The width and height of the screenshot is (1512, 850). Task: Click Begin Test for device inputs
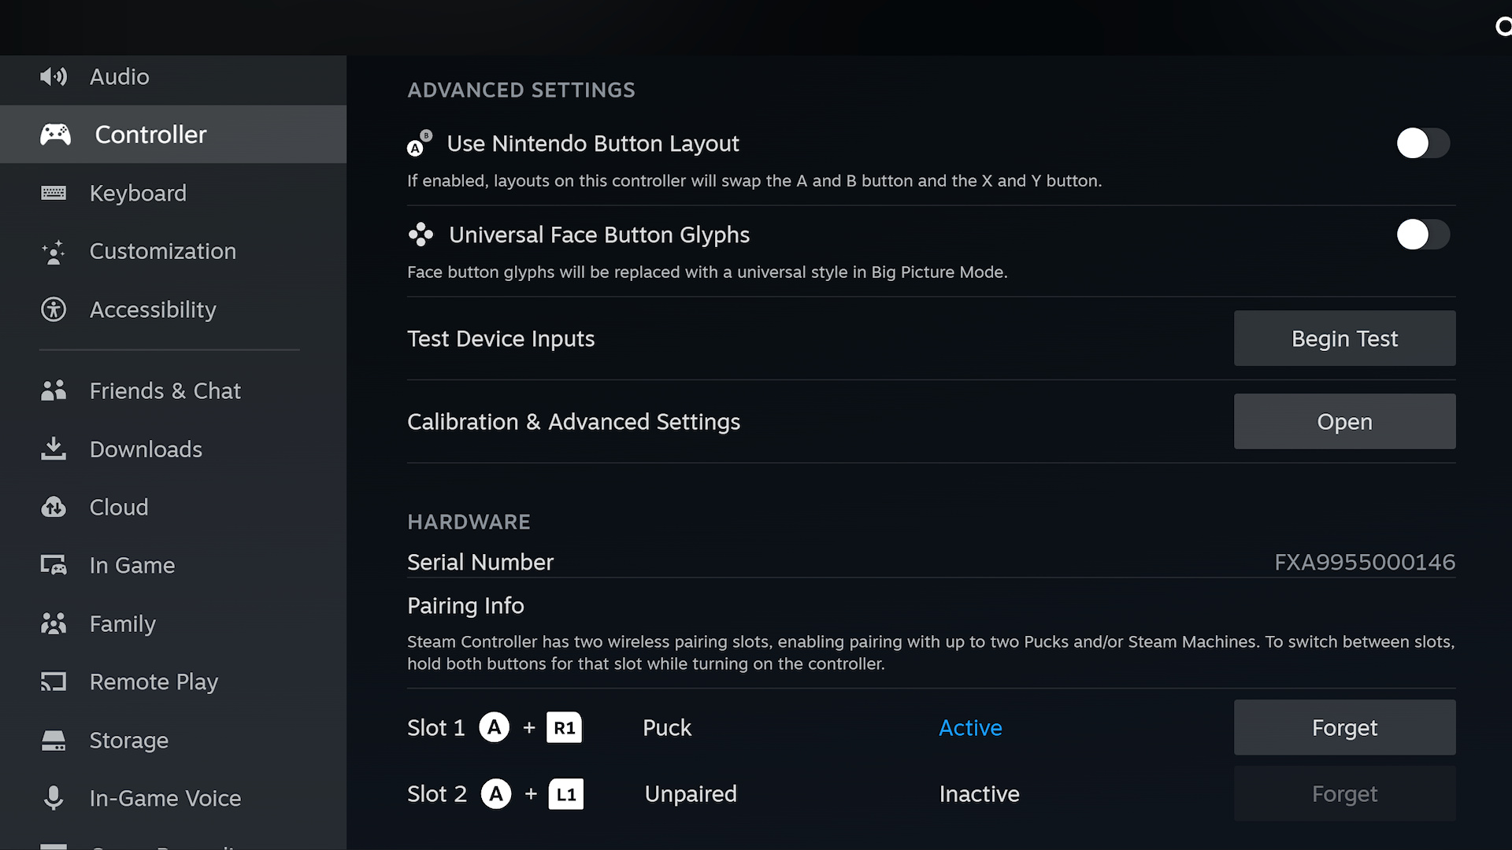pyautogui.click(x=1344, y=338)
